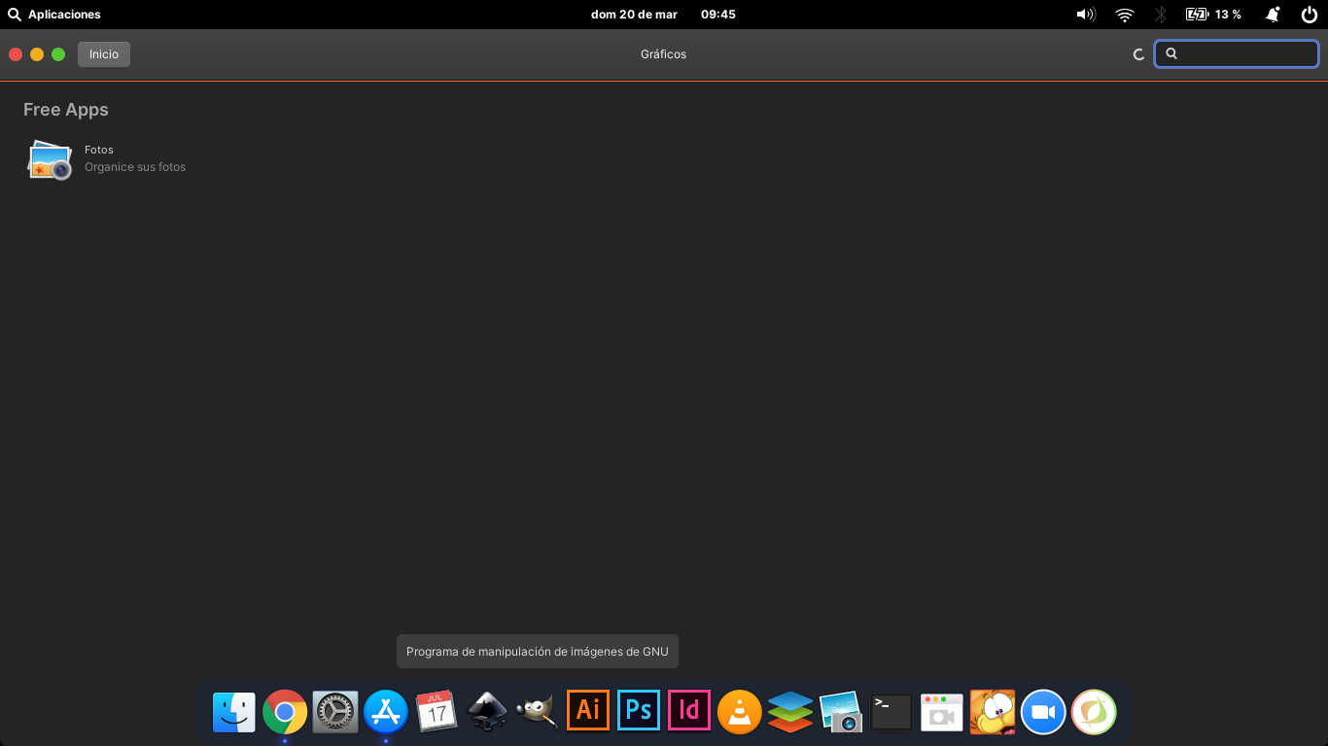Open the screen recorder window icon in dock
Viewport: 1328px width, 746px height.
[x=941, y=712]
